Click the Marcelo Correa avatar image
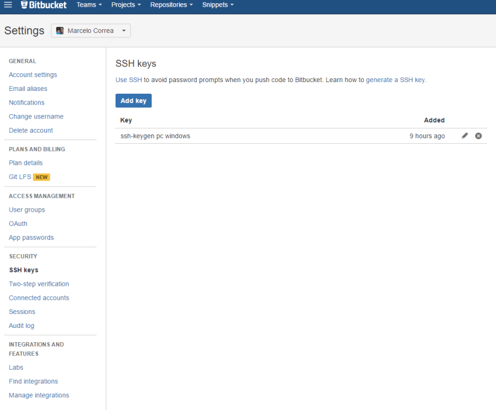Image resolution: width=496 pixels, height=410 pixels. coord(60,31)
